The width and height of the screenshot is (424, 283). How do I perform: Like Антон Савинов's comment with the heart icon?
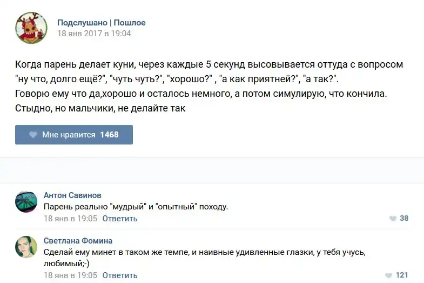click(393, 219)
